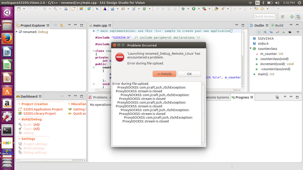This screenshot has width=303, height=170.
Task: Click the open folder search toolbar icon
Action: (217, 9)
